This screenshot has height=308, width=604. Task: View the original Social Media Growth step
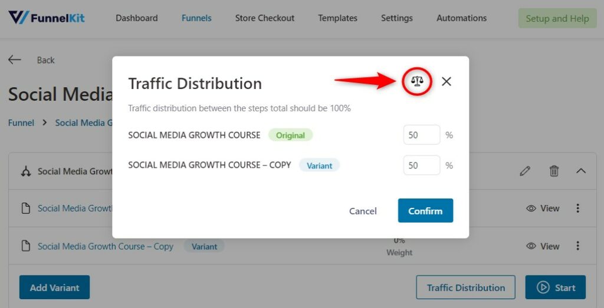point(543,208)
